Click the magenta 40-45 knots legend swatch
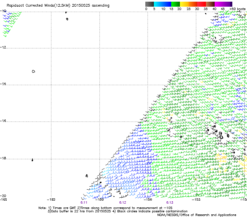Screen dimensions: 247x217 pyautogui.click(x=219, y=4)
